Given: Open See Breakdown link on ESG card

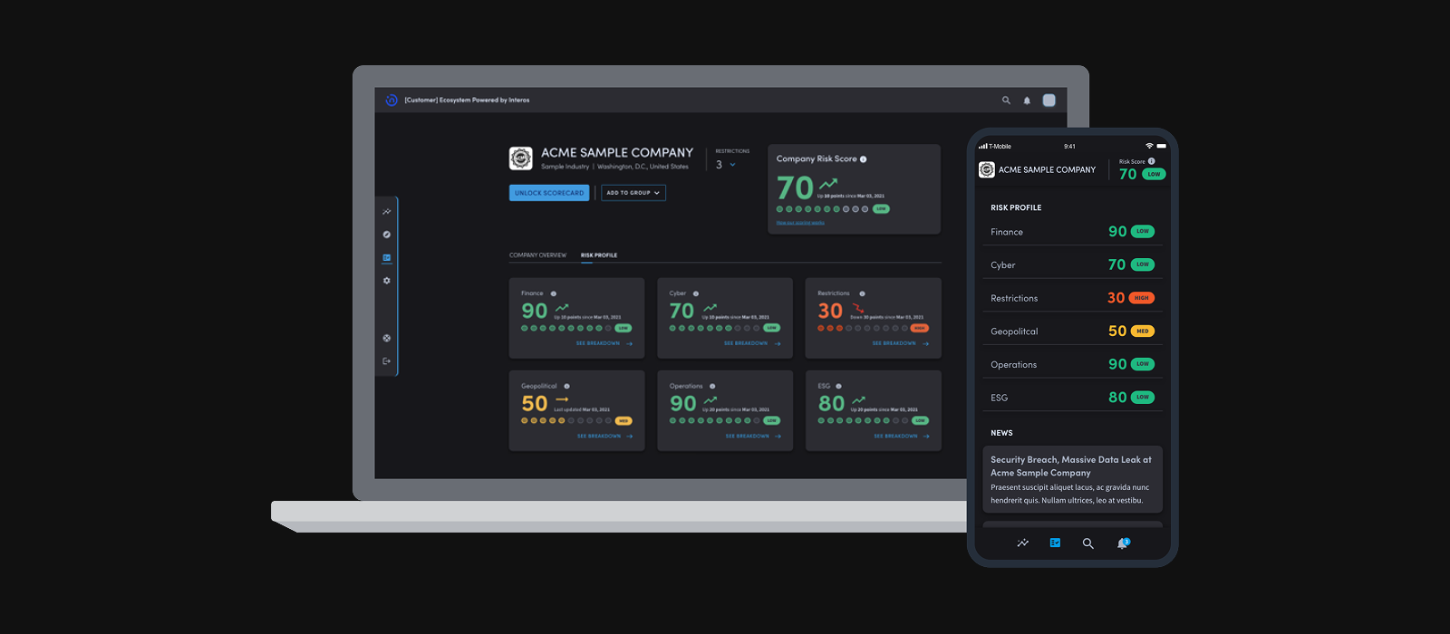Looking at the screenshot, I should 901,437.
